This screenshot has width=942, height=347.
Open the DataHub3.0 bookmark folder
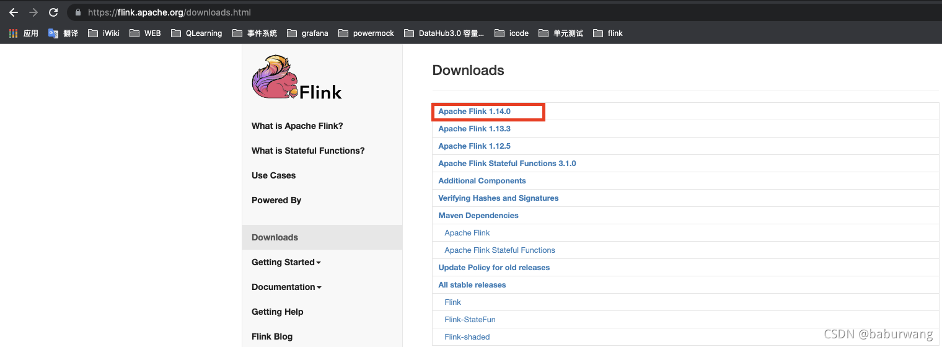pos(444,33)
